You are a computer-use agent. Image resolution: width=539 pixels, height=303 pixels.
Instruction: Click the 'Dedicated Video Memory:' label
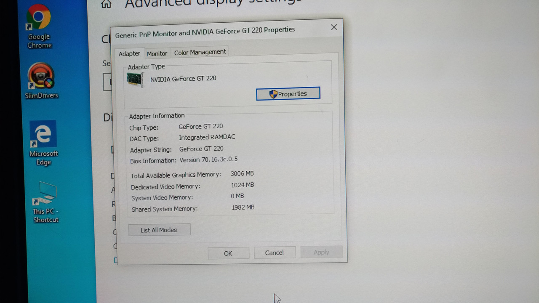[165, 186]
